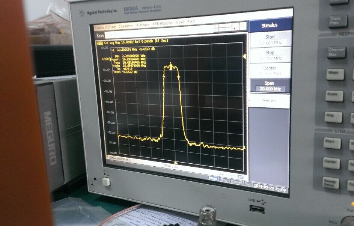The height and width of the screenshot is (226, 354).
Task: Click the USB port on the front panel
Action: point(257,209)
